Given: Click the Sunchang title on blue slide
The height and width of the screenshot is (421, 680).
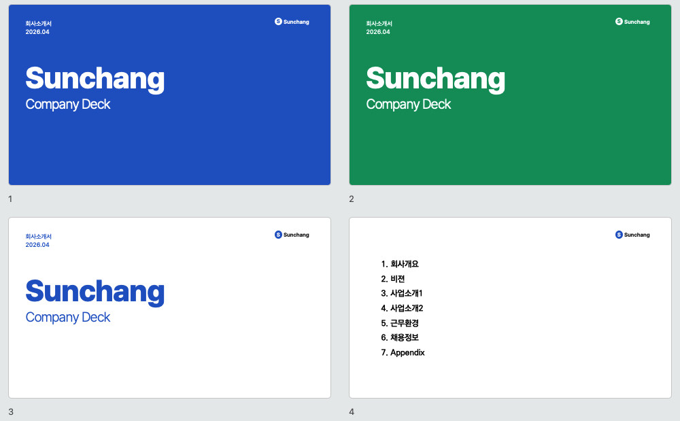Looking at the screenshot, I should tap(95, 79).
